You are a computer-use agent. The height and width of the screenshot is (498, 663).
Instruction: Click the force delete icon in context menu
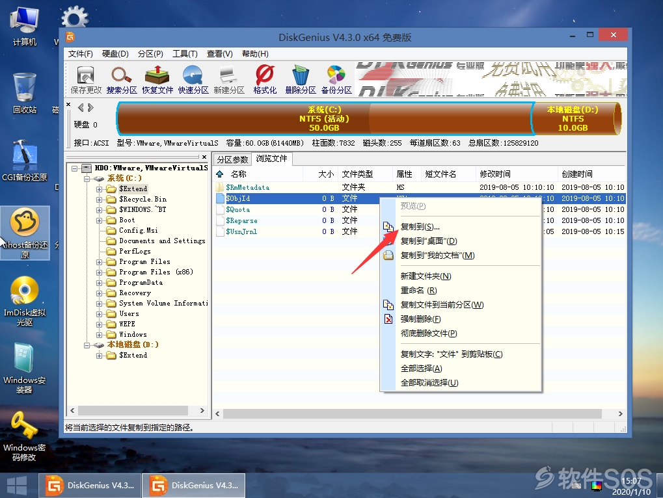click(x=388, y=319)
